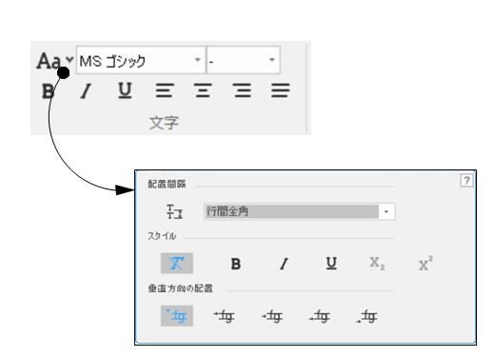Align text right in ribbon
This screenshot has width=494, height=357.
click(242, 90)
